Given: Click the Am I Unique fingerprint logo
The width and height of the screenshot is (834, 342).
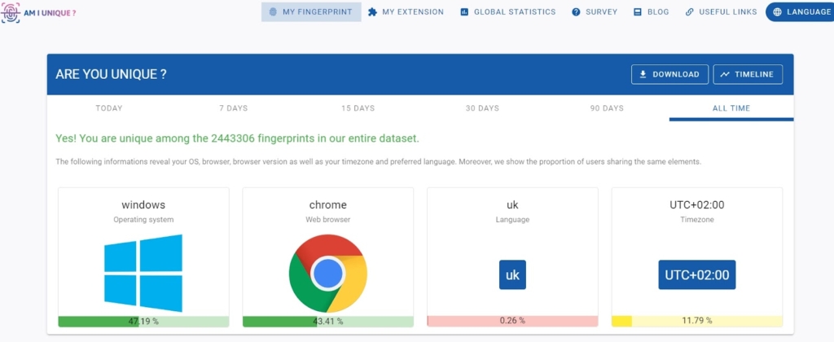Looking at the screenshot, I should pyautogui.click(x=12, y=12).
